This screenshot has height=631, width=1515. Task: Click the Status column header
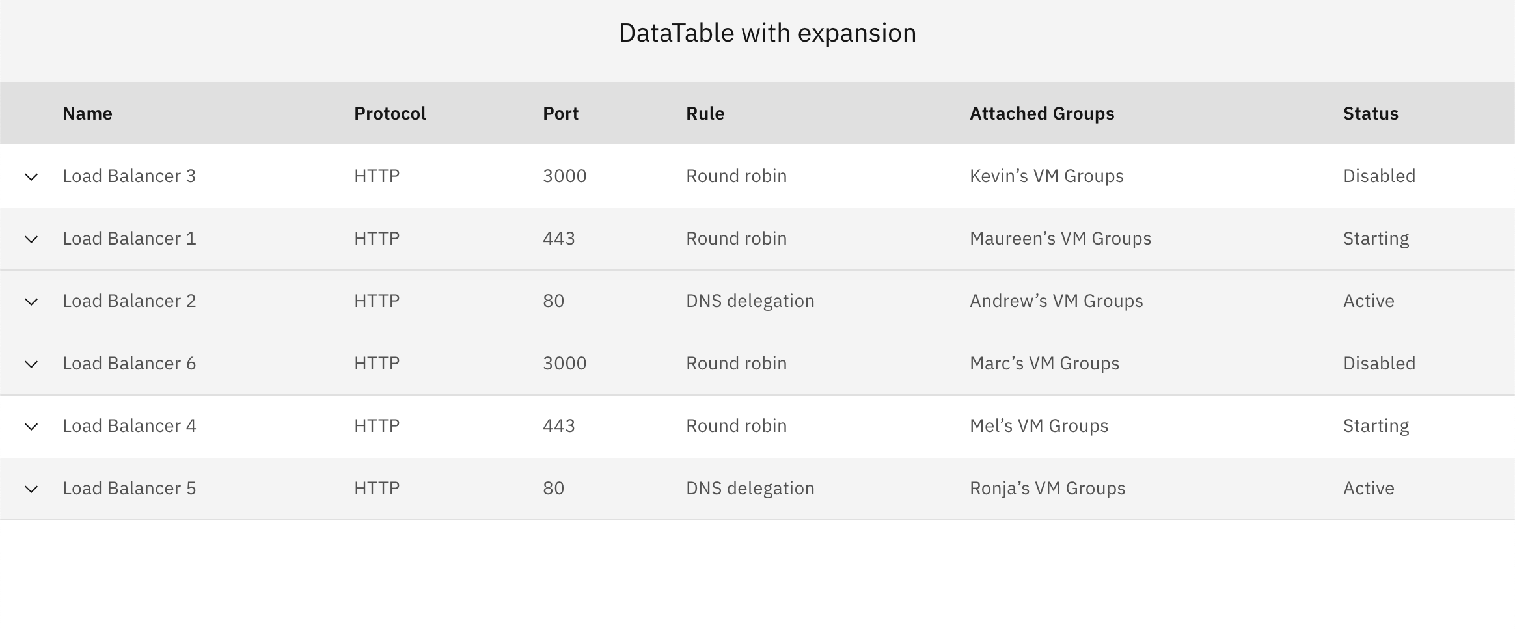click(1371, 114)
